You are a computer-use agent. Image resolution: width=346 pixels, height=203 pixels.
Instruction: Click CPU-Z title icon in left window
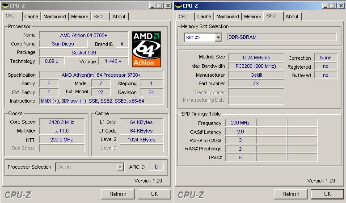[x=5, y=6]
